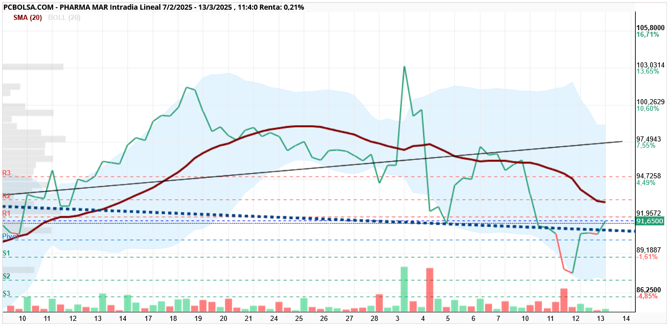Select date label 7 on time axis
The height and width of the screenshot is (326, 669).
point(499,318)
